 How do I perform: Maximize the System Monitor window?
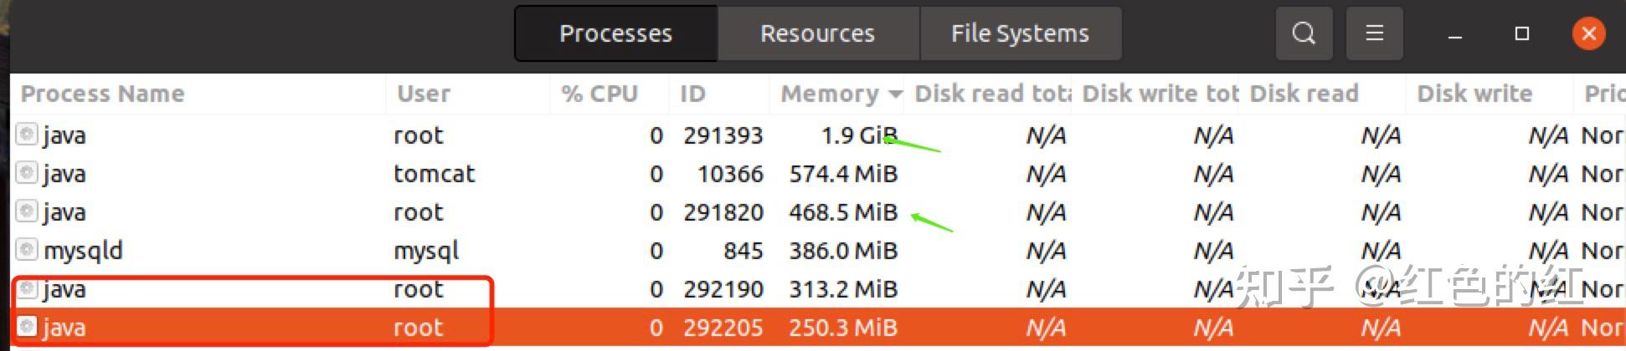click(1522, 33)
